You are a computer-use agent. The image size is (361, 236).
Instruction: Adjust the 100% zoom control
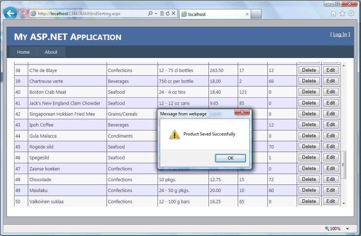336,228
